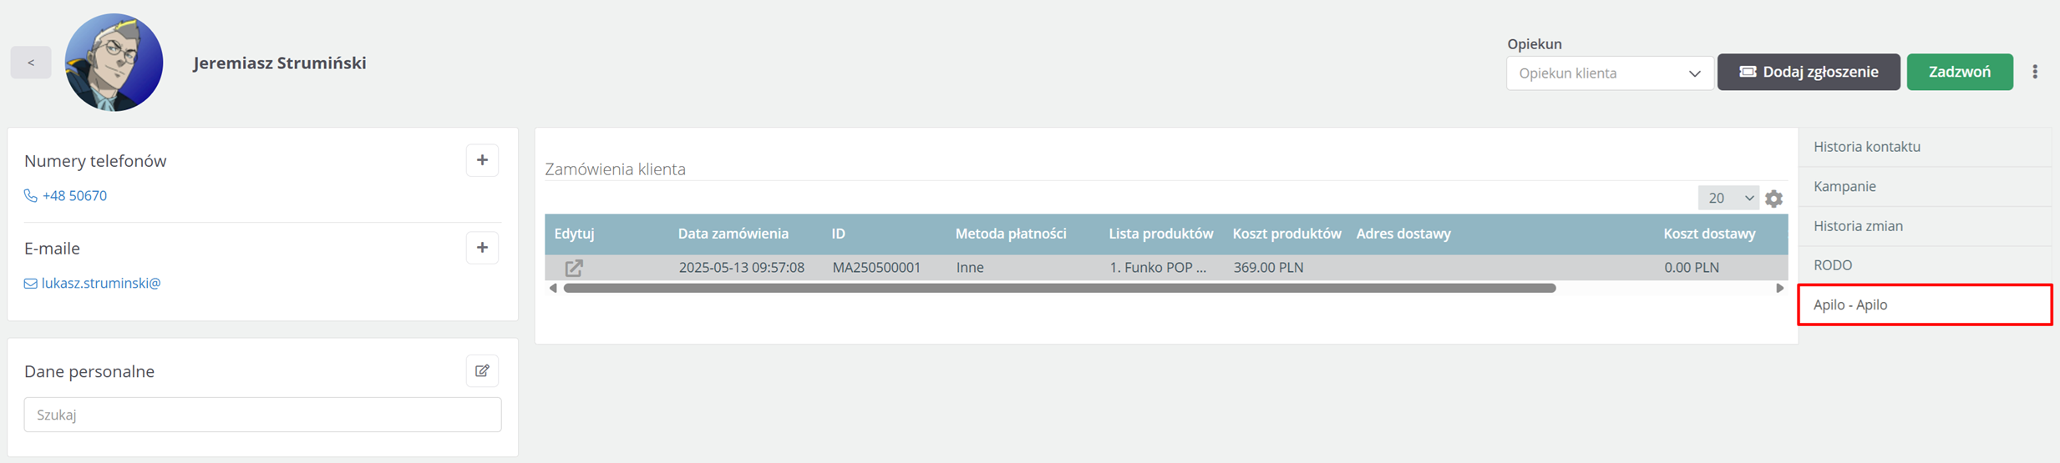2060x463 pixels.
Task: Add a new e-mail address
Action: [482, 248]
